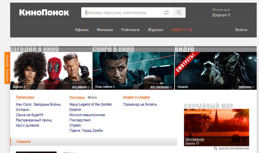Open the Круги дьявола link
The width and height of the screenshot is (259, 153).
click(28, 125)
